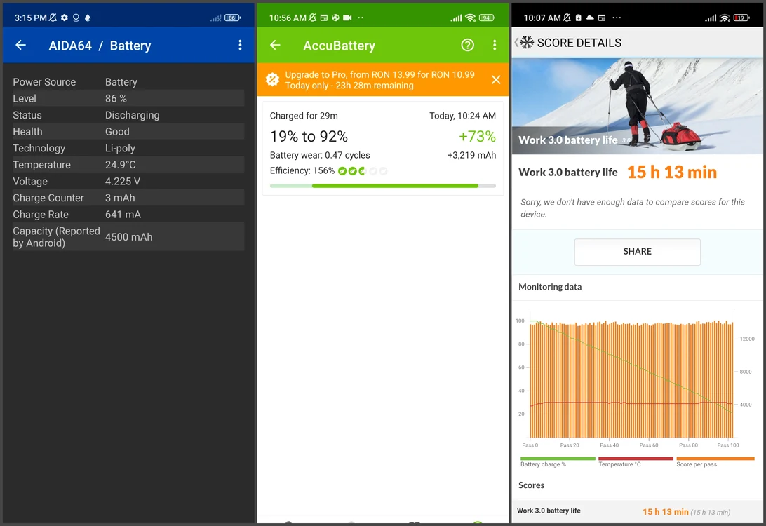Tap the Charge Counter 3 mAh row
The image size is (766, 526).
[128, 198]
